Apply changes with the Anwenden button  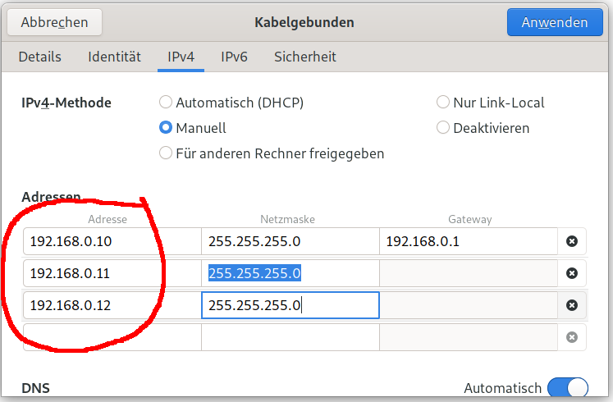coord(555,22)
